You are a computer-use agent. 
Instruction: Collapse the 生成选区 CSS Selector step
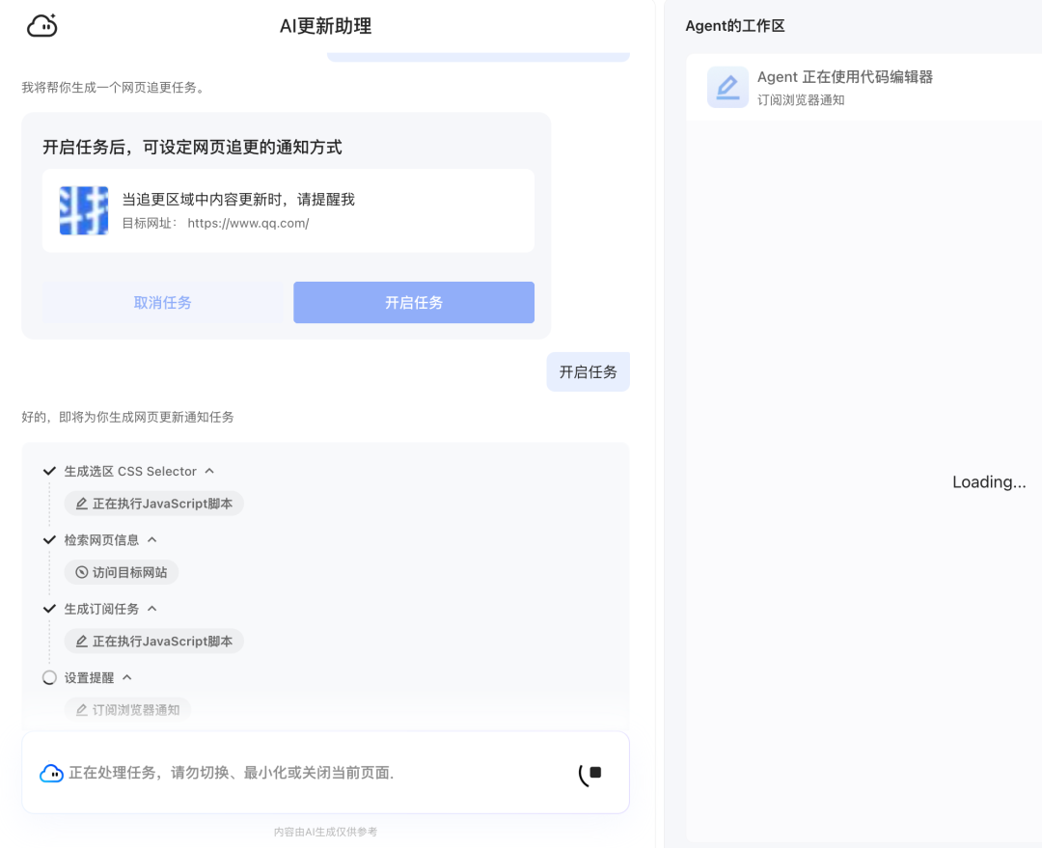pos(209,471)
